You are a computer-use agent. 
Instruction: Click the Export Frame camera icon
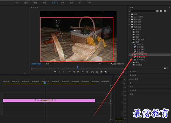(x=102, y=72)
